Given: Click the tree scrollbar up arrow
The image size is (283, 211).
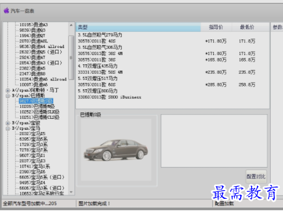Looking at the screenshot, I should click(x=71, y=25).
